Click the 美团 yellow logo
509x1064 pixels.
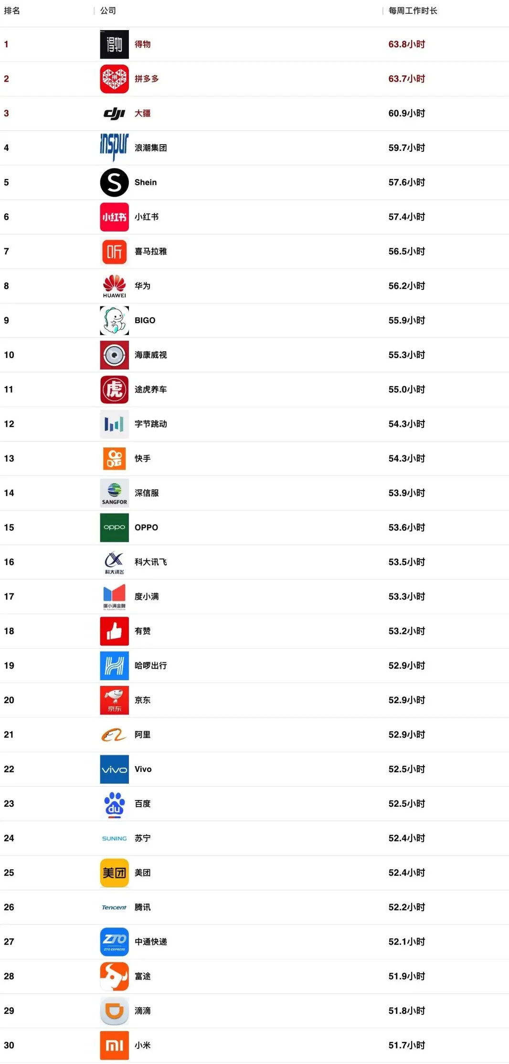114,873
